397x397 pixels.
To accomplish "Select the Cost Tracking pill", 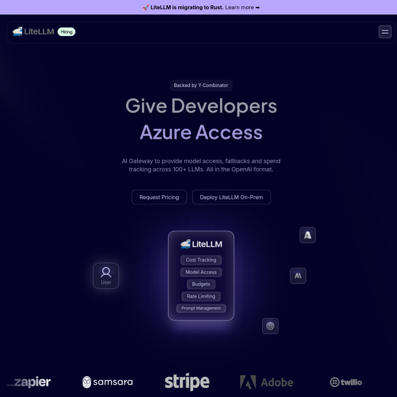I will (201, 260).
